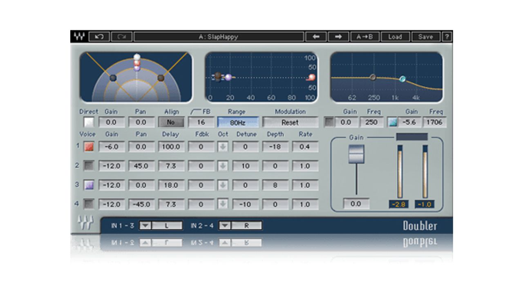This screenshot has height=294, width=523.
Task: Toggle the Direct signal on/off button
Action: pyautogui.click(x=89, y=122)
